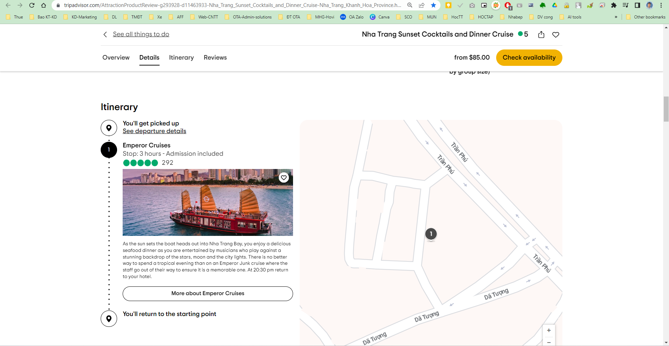This screenshot has width=669, height=346.
Task: Expand the hidden bookmarks overflow chevron
Action: (616, 17)
